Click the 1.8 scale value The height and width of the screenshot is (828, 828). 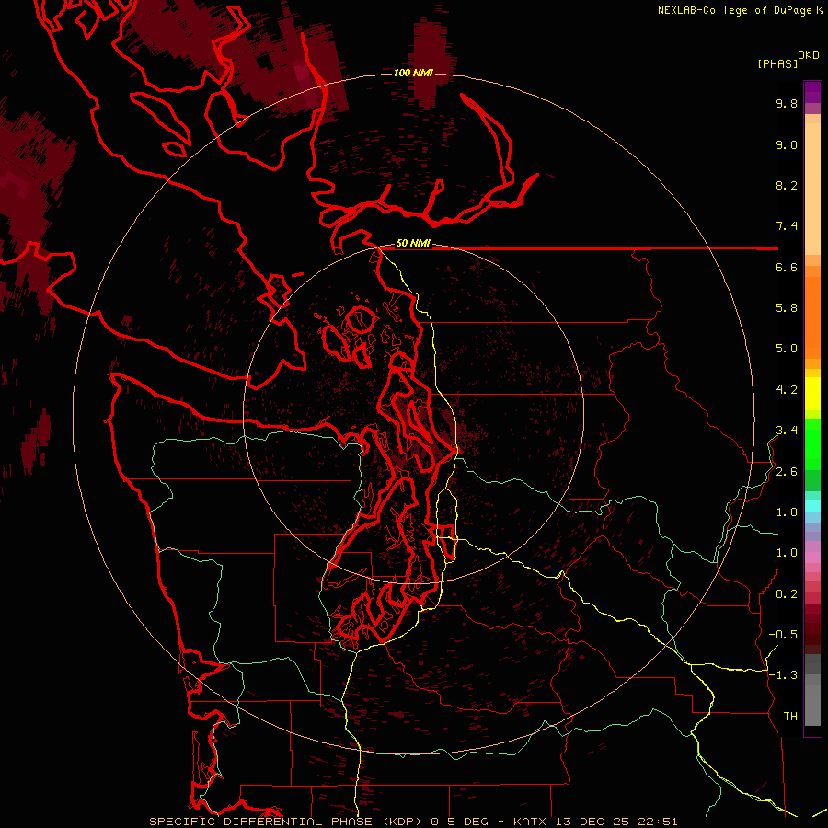(x=787, y=512)
